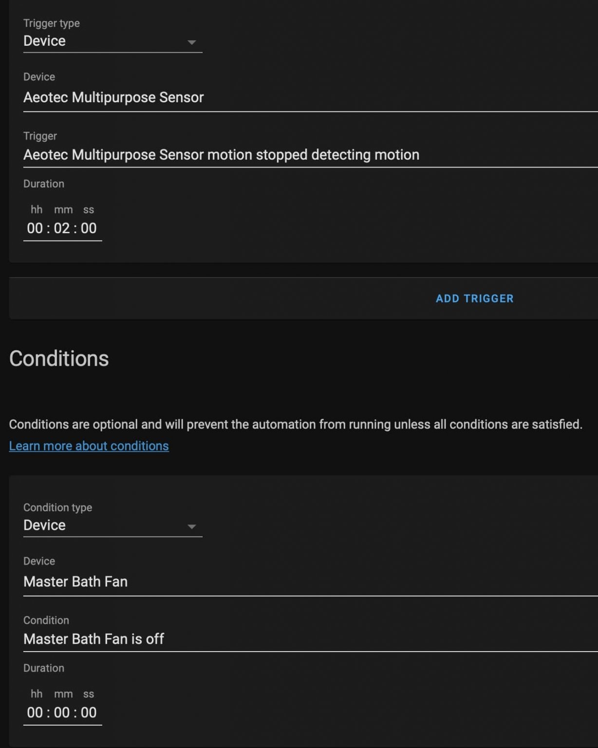Click the Conditions are optional description text

click(296, 424)
